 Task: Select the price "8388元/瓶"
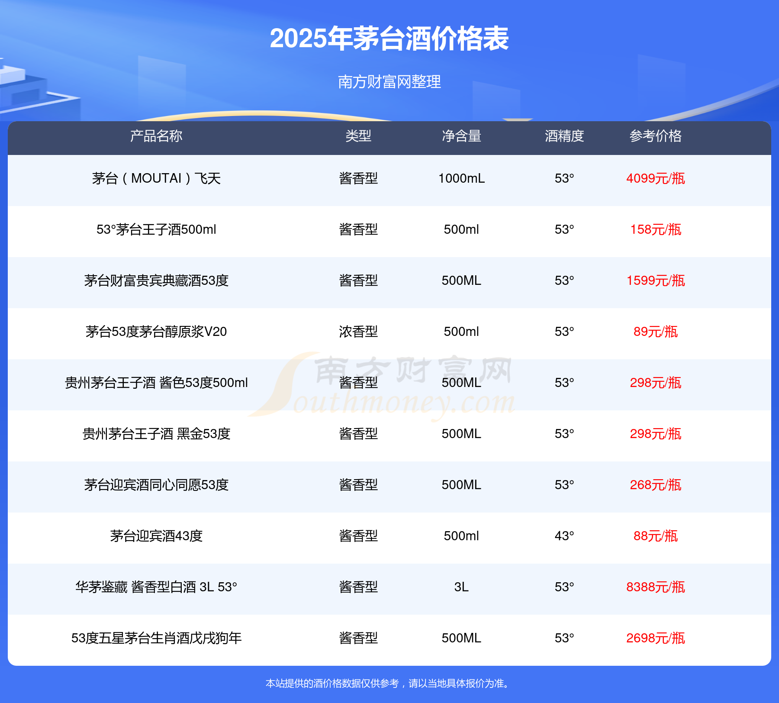656,587
